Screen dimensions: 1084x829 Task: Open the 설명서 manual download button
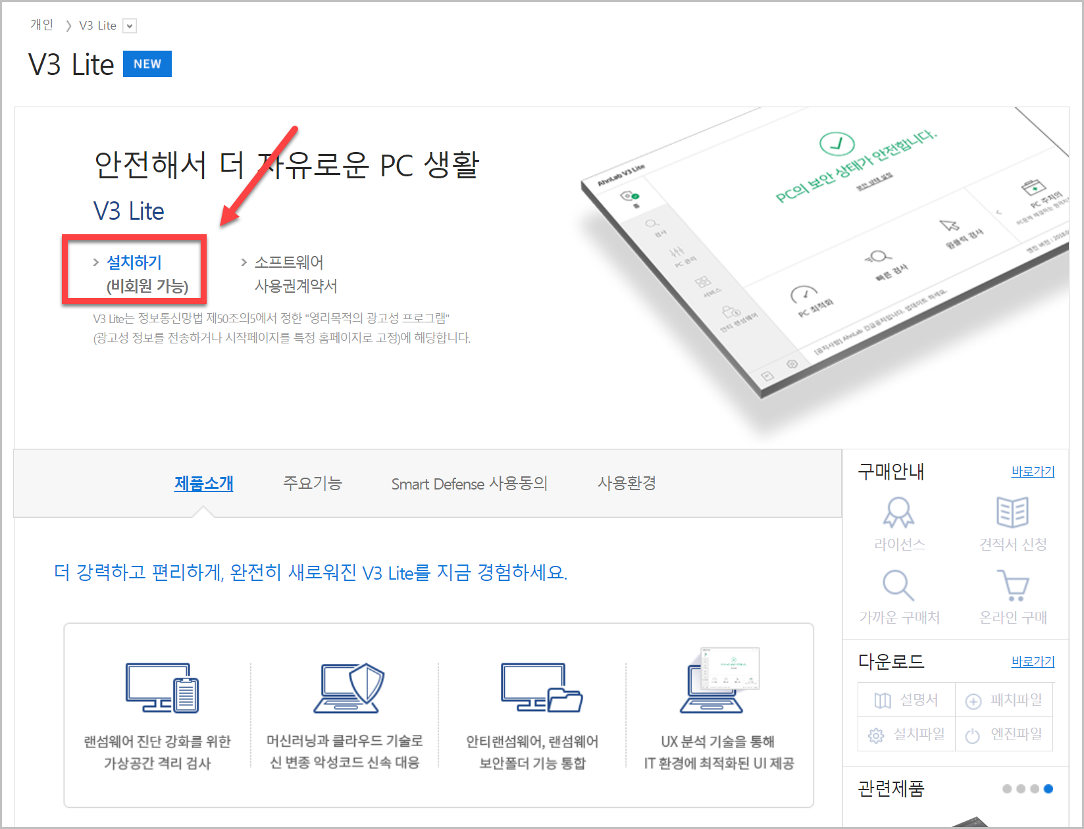906,700
